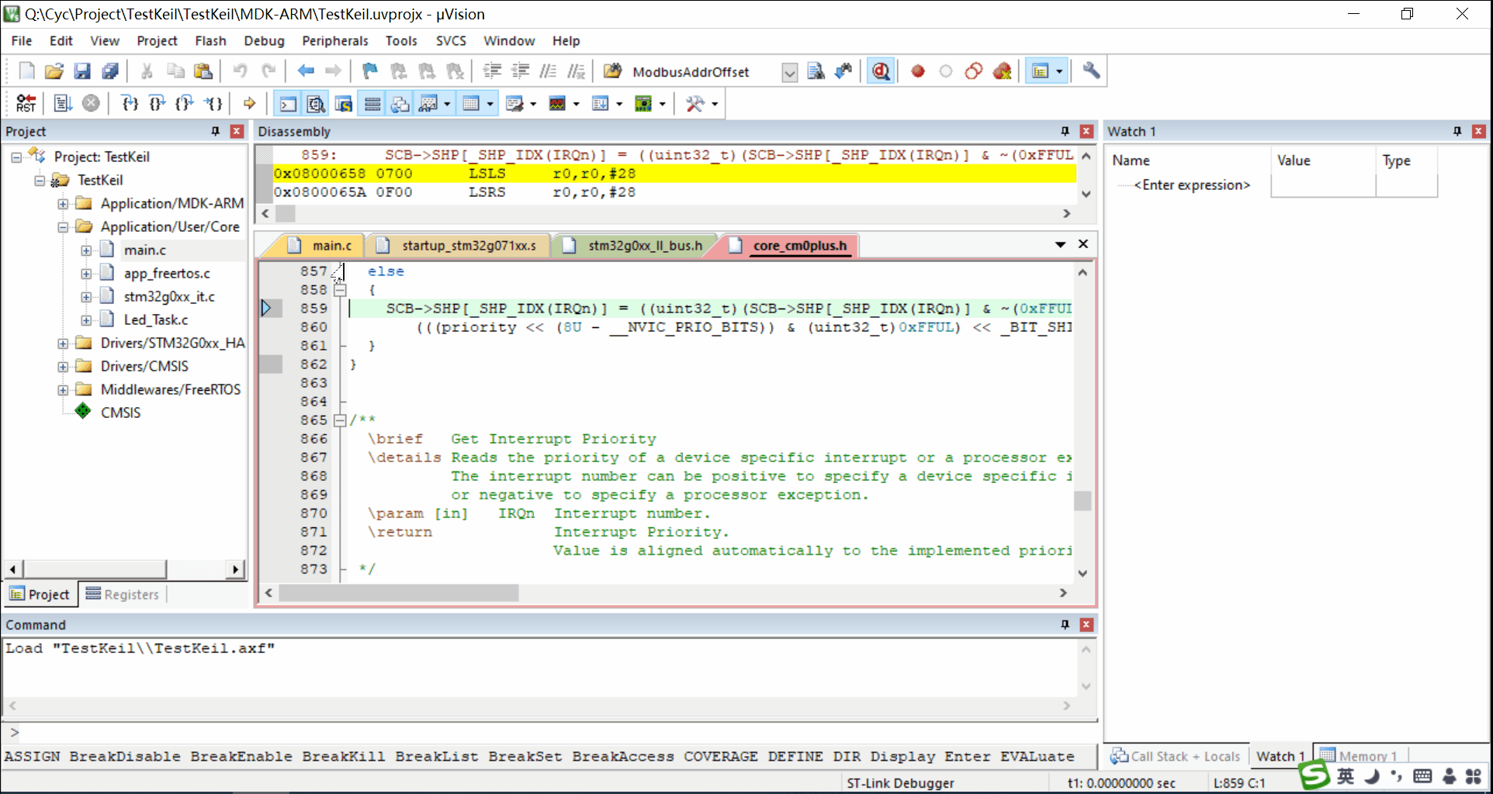Switch to the Memory 1 tab
The width and height of the screenshot is (1493, 794).
coord(1360,756)
